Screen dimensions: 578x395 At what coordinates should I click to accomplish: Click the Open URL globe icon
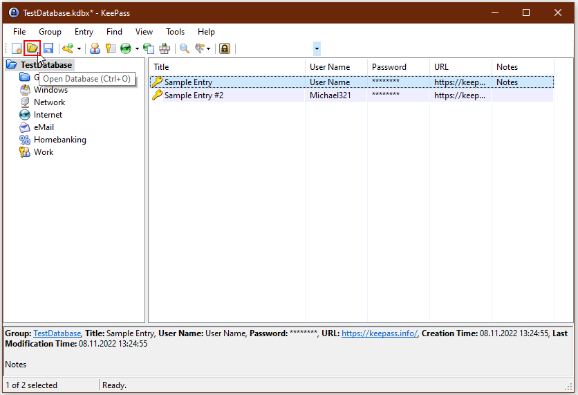point(126,48)
